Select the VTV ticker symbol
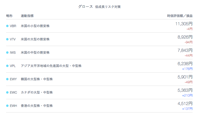This screenshot has width=199, height=121. (x=13, y=39)
